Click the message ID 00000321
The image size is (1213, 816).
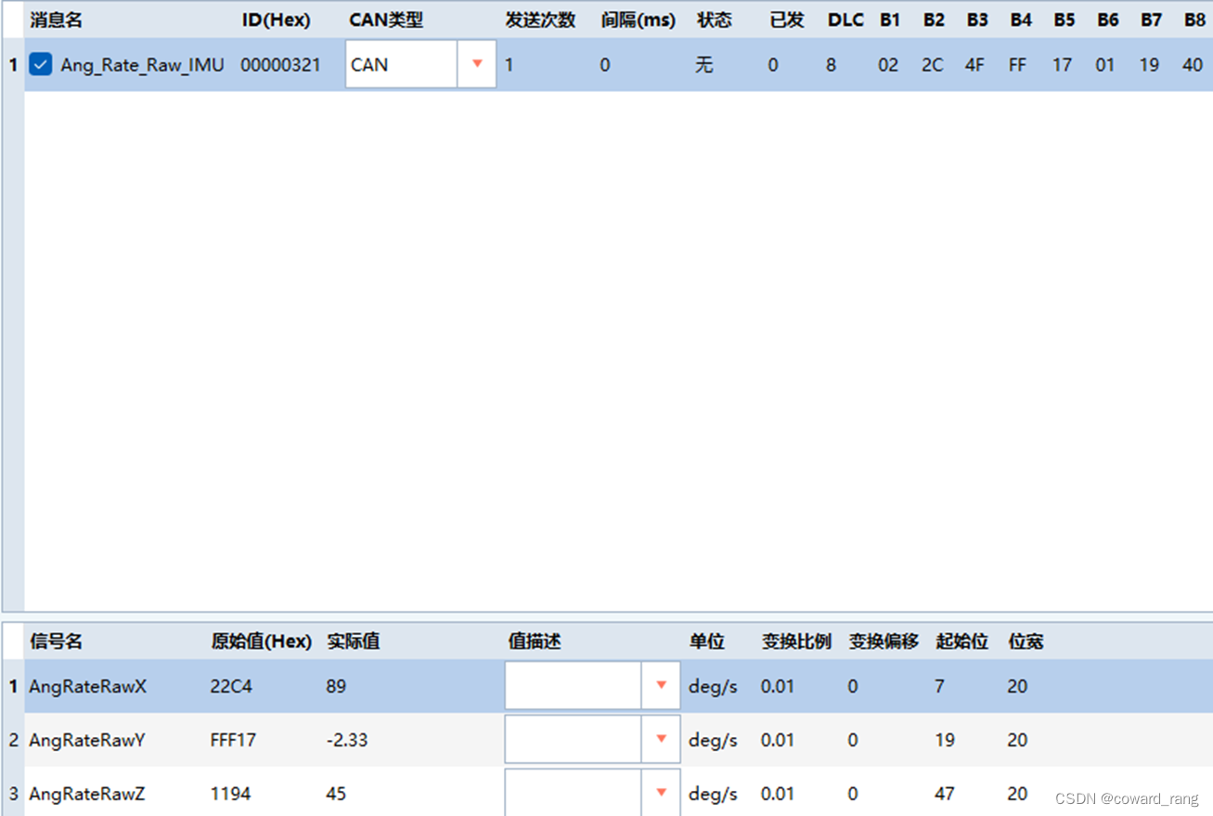[x=280, y=65]
